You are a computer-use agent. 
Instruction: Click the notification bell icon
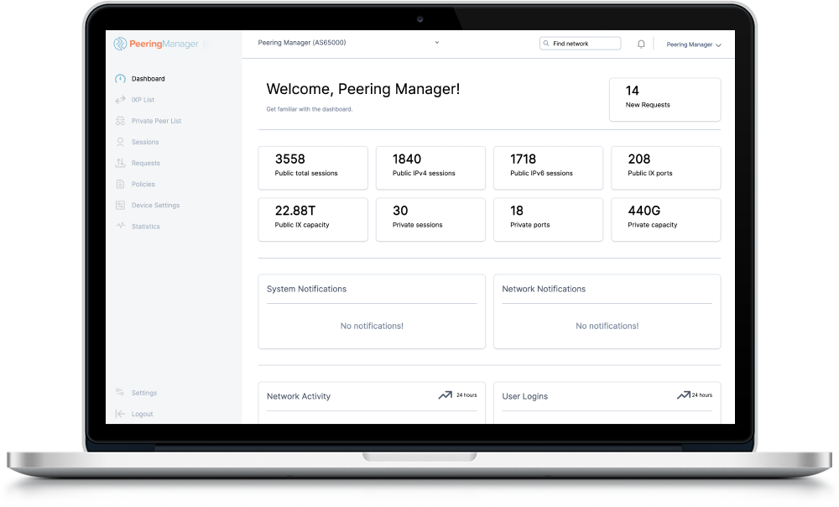pyautogui.click(x=641, y=43)
